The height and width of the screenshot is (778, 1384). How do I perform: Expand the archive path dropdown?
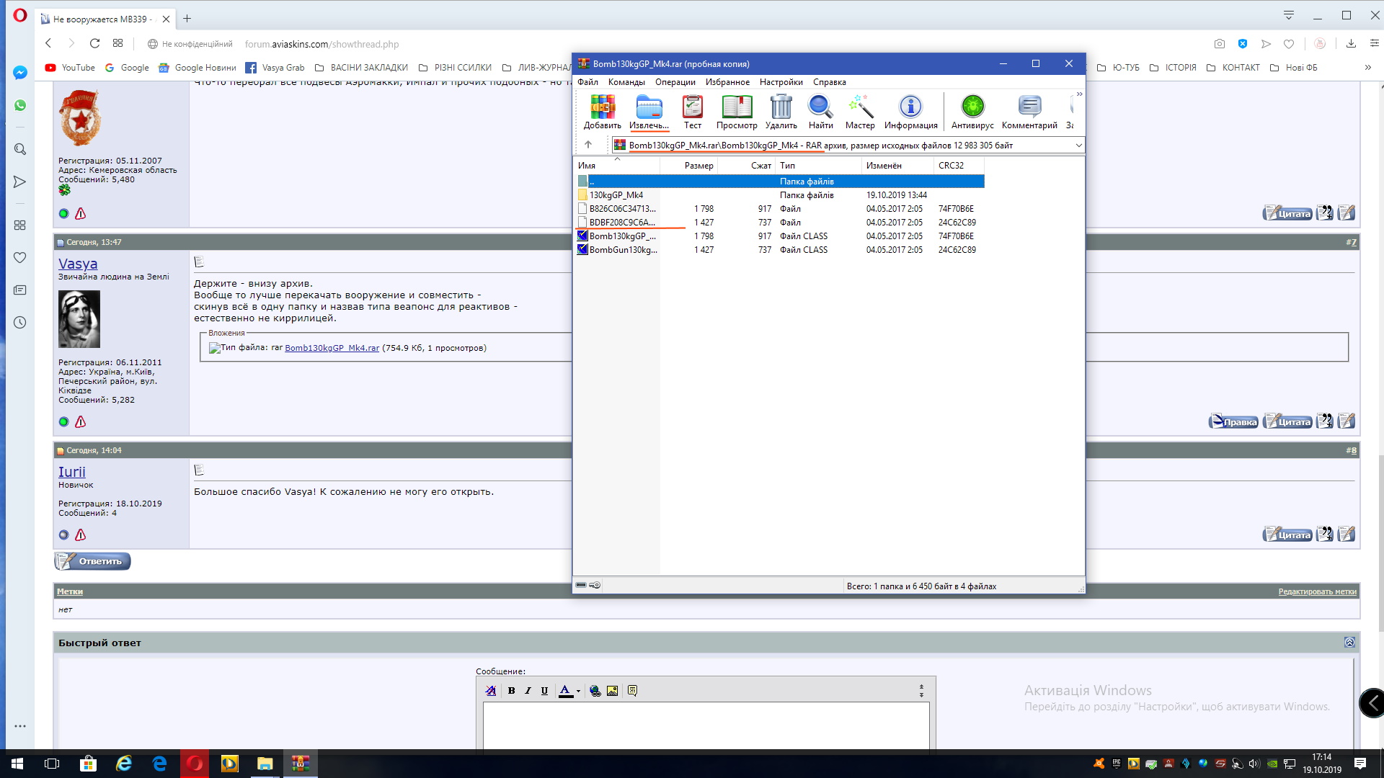coord(1078,146)
